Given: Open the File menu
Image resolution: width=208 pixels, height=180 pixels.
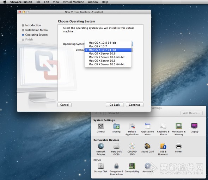Looking at the screenshot, I should pos(38,2).
